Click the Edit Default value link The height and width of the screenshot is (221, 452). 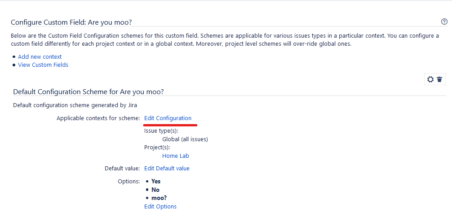coord(167,168)
